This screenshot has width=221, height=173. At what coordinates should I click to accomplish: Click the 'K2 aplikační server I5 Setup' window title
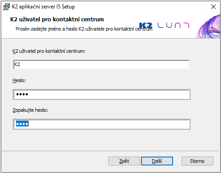click(43, 7)
